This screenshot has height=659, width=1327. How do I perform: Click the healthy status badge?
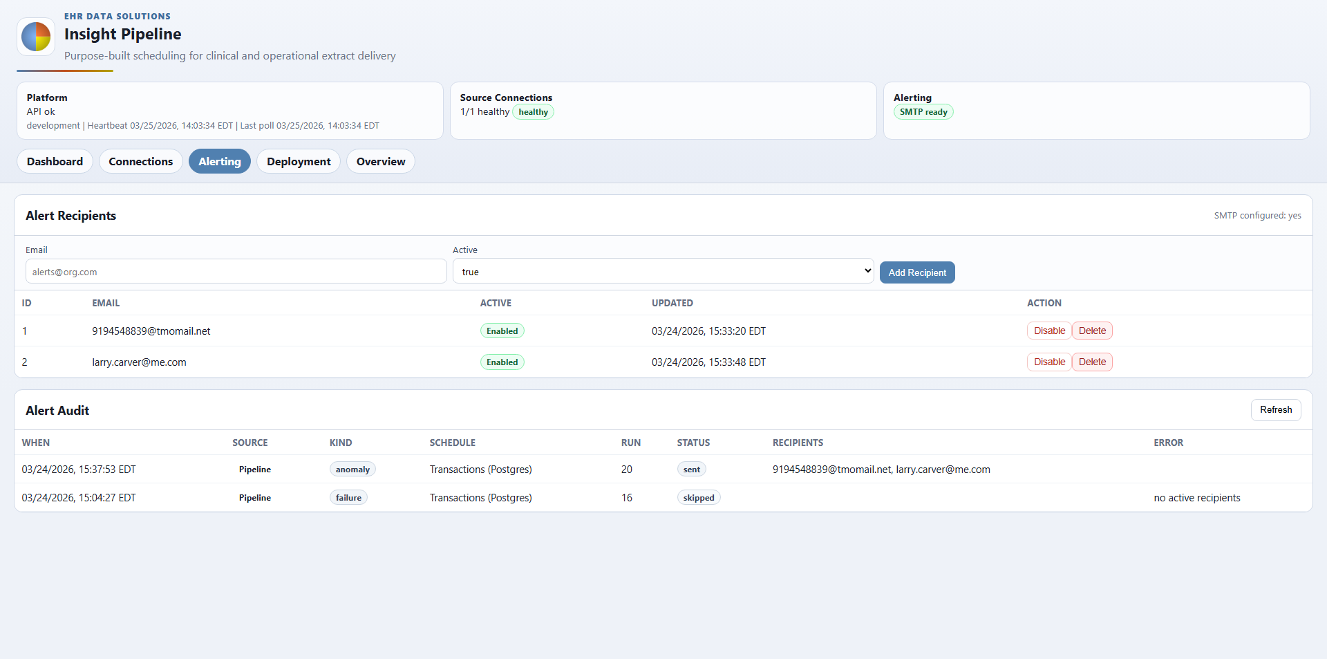pyautogui.click(x=532, y=111)
